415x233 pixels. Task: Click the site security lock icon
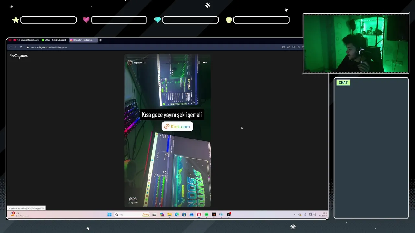[x=28, y=47]
